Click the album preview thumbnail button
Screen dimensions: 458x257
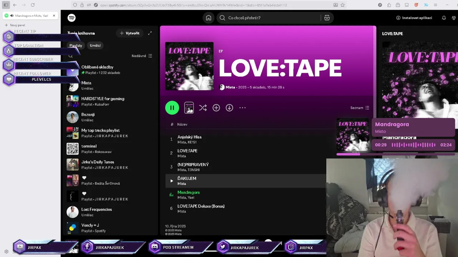(189, 108)
